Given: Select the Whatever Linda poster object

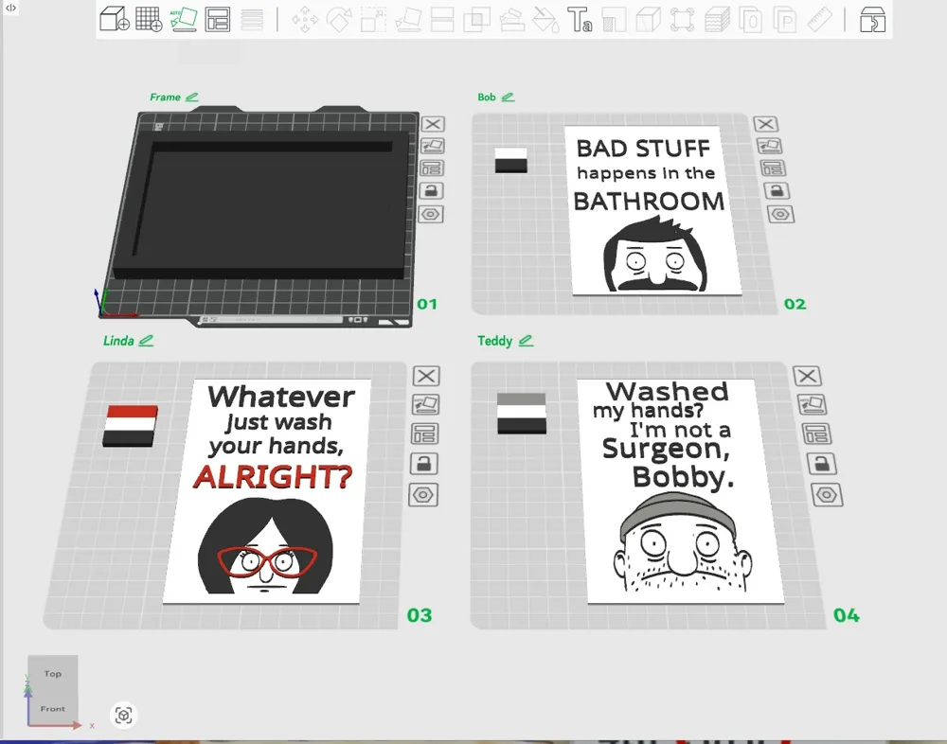Looking at the screenshot, I should (x=269, y=491).
